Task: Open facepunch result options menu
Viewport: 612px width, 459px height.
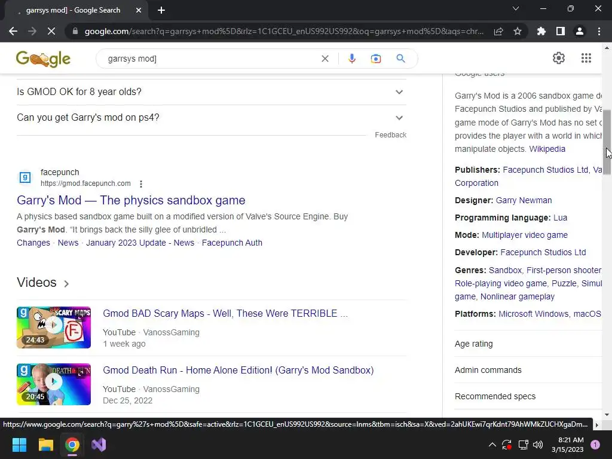Action: pos(141,184)
